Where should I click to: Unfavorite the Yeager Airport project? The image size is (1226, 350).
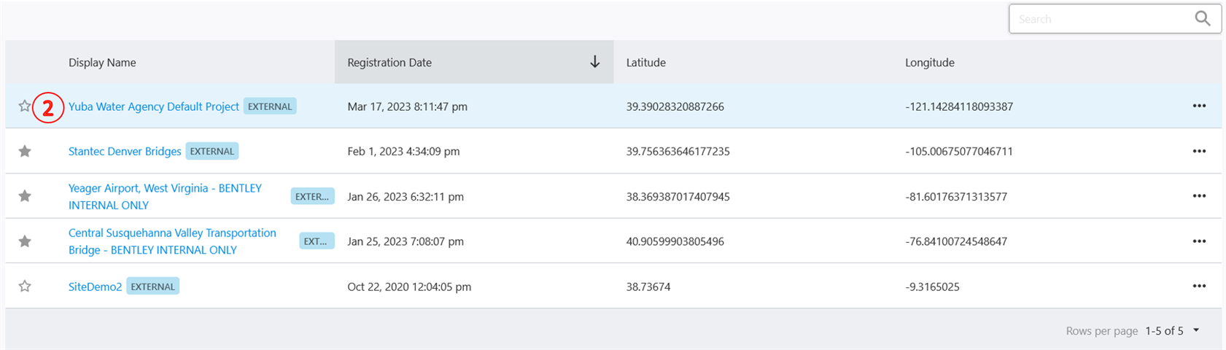[25, 196]
